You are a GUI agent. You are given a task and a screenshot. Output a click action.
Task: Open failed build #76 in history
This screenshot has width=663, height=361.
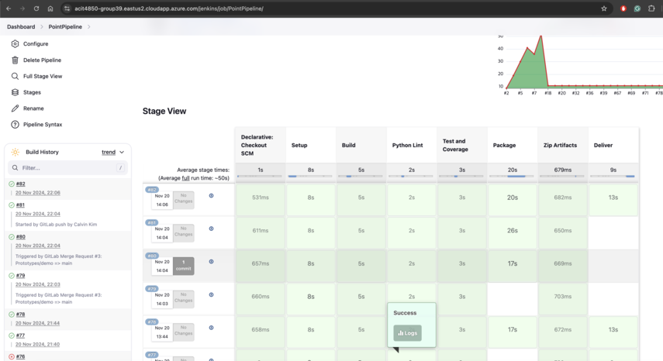pyautogui.click(x=21, y=356)
